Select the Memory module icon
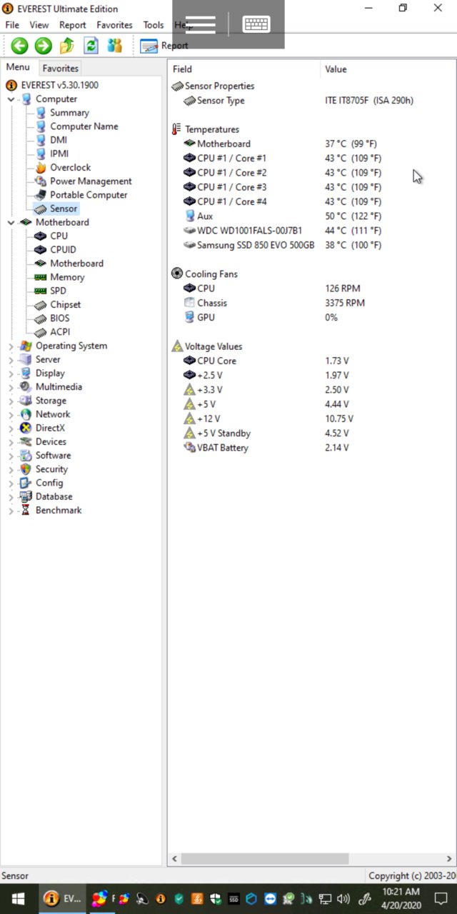The image size is (457, 914). coord(41,277)
